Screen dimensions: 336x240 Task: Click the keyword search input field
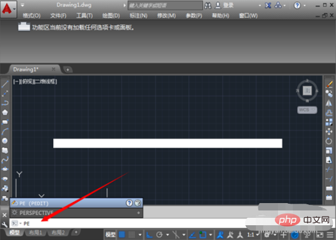[165, 6]
